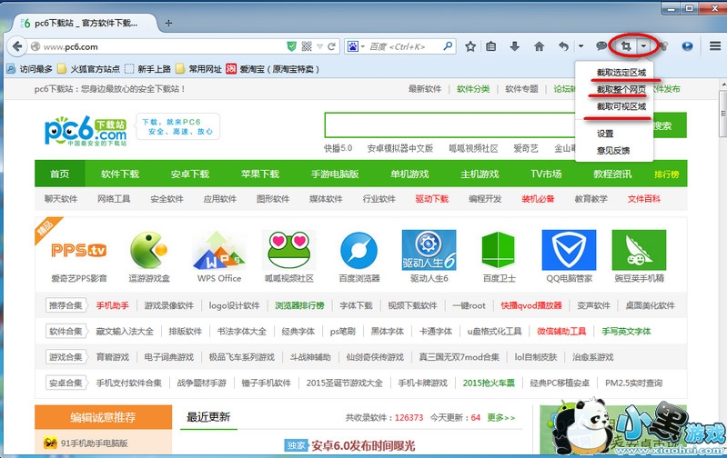The image size is (727, 458).
Task: Click the 驱动下载 category link
Action: click(x=431, y=199)
